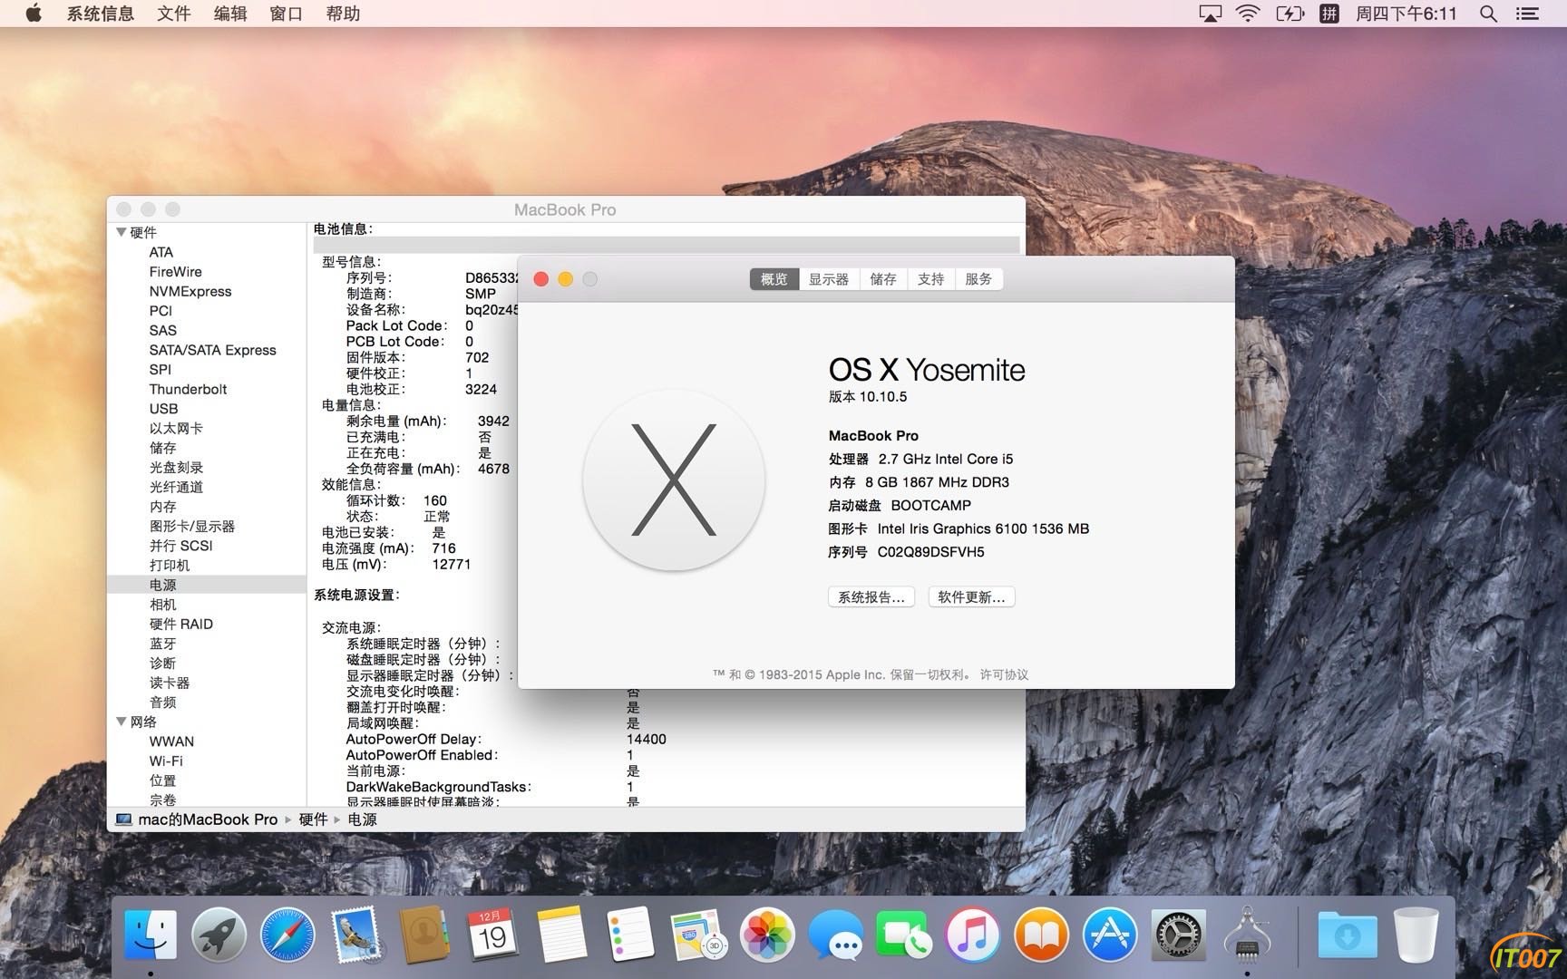1567x979 pixels.
Task: Select NVMExpress in the sidebar
Action: point(190,291)
